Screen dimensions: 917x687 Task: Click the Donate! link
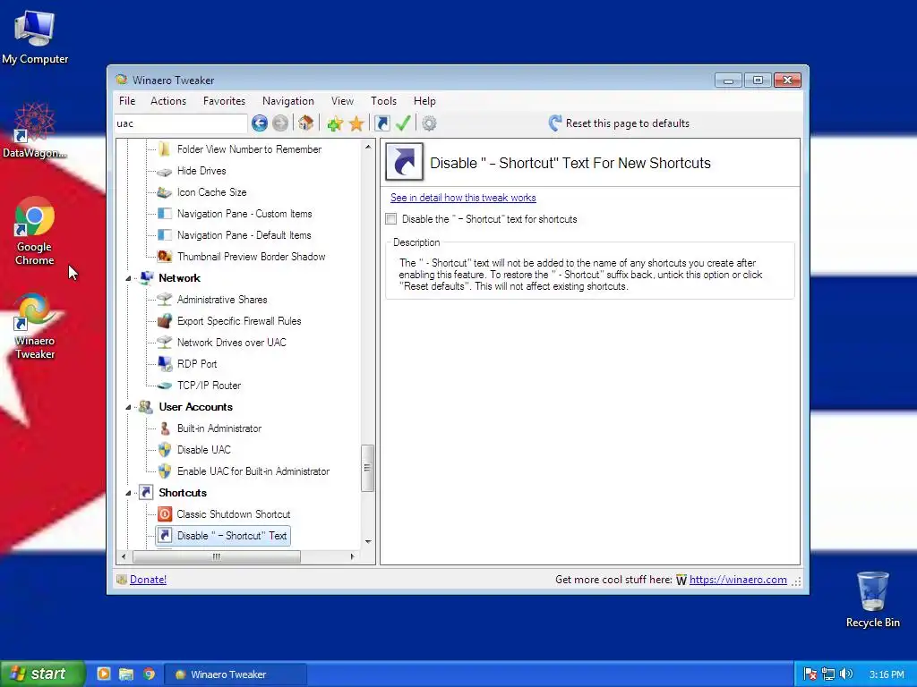pos(148,580)
